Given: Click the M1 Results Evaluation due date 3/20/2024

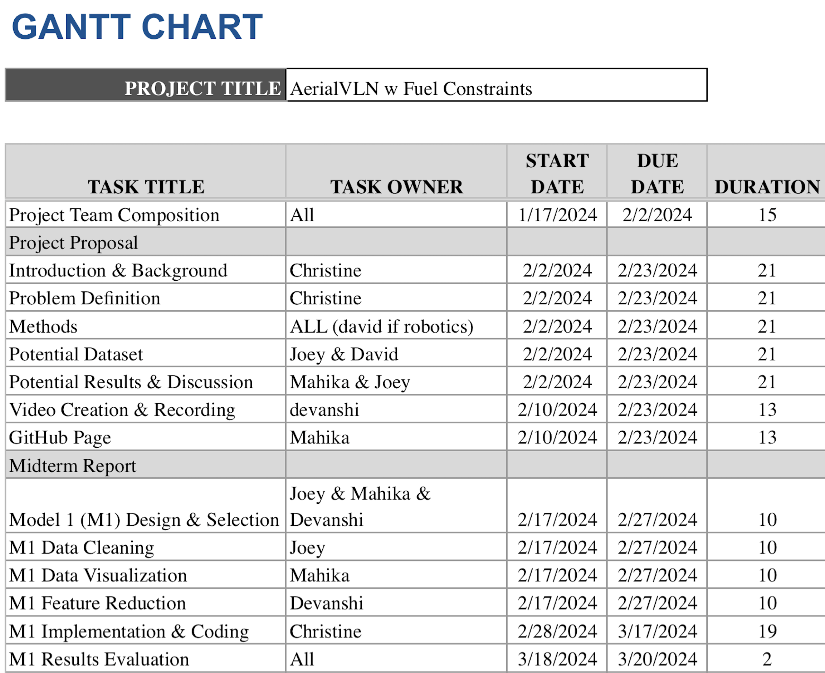Looking at the screenshot, I should (657, 659).
